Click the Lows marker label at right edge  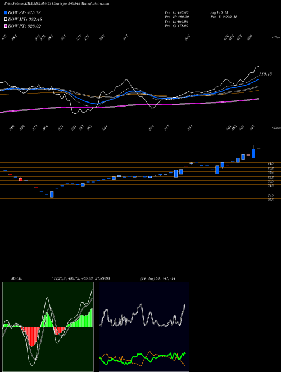coord(276,127)
